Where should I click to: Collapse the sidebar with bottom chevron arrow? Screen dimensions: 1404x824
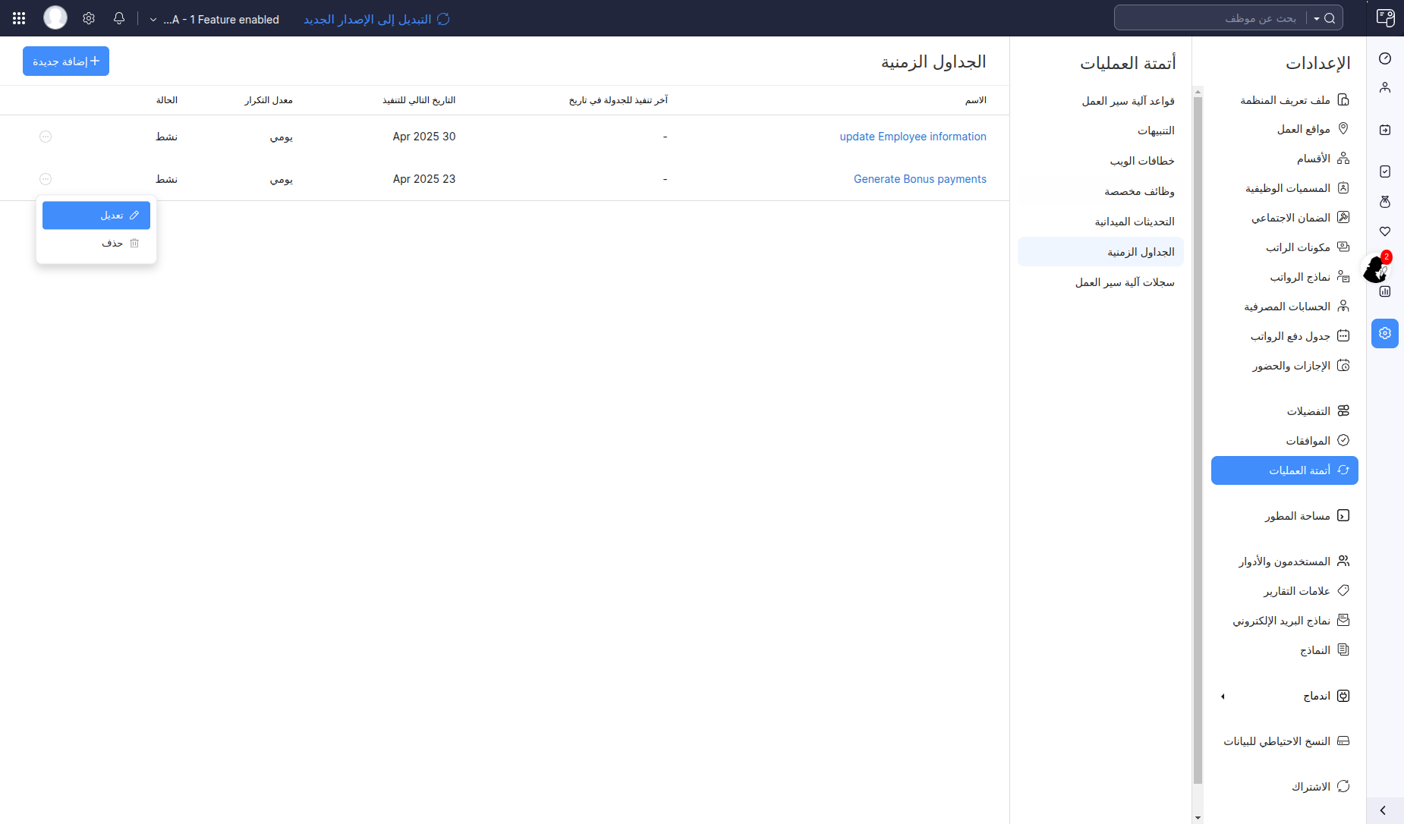(x=1384, y=810)
